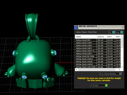This screenshot has width=127, height=95.
Task: Click the 24.01 DWT value
Action: click(x=110, y=43)
